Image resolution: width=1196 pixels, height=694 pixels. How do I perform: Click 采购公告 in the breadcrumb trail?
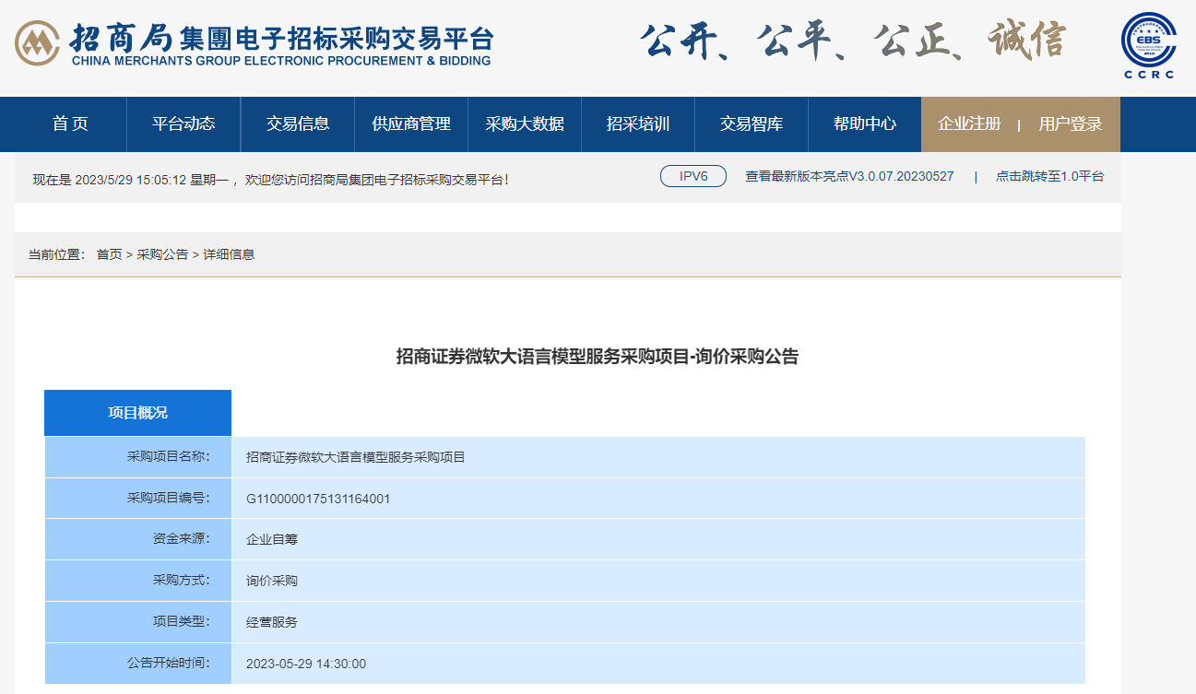click(x=162, y=254)
